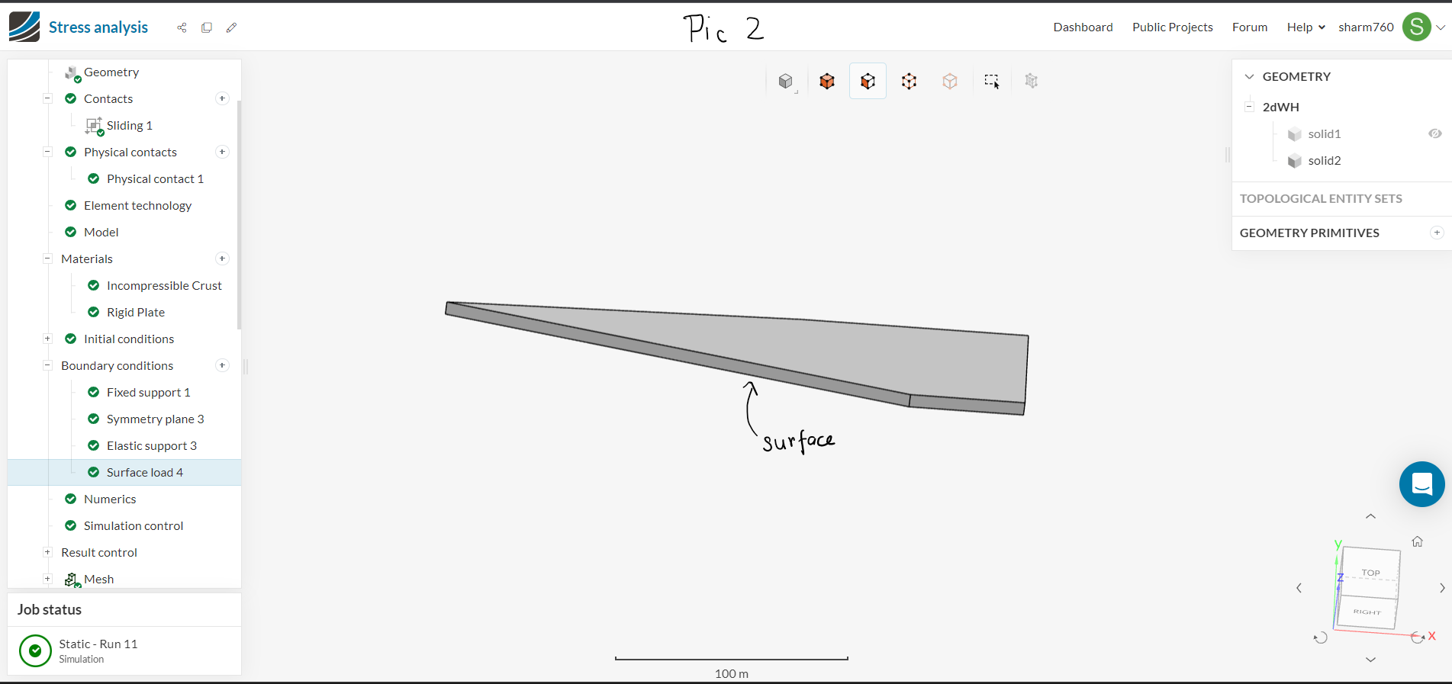Click the TOP face of orientation cube
The height and width of the screenshot is (684, 1452).
click(x=1371, y=572)
